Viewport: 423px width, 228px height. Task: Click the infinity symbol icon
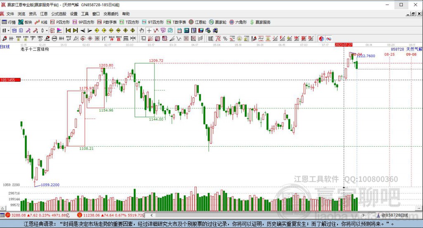point(328,38)
